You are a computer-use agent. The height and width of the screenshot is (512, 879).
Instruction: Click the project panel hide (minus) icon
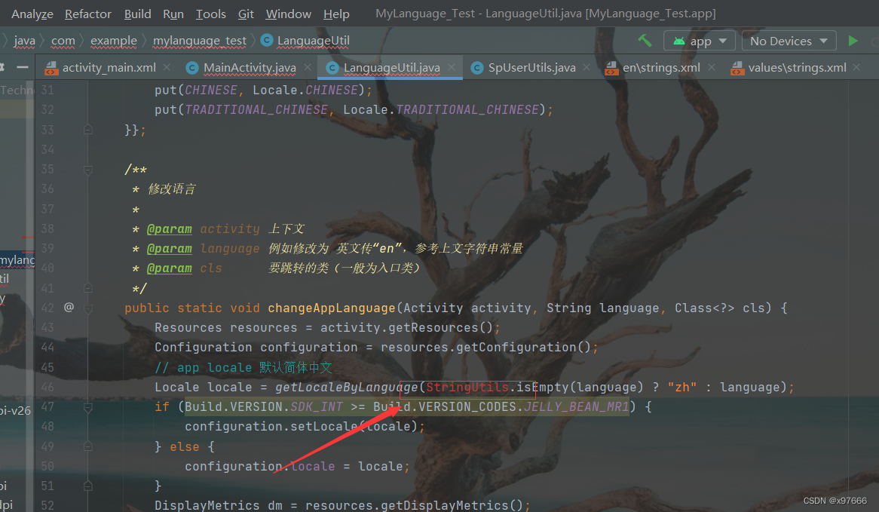pos(23,67)
